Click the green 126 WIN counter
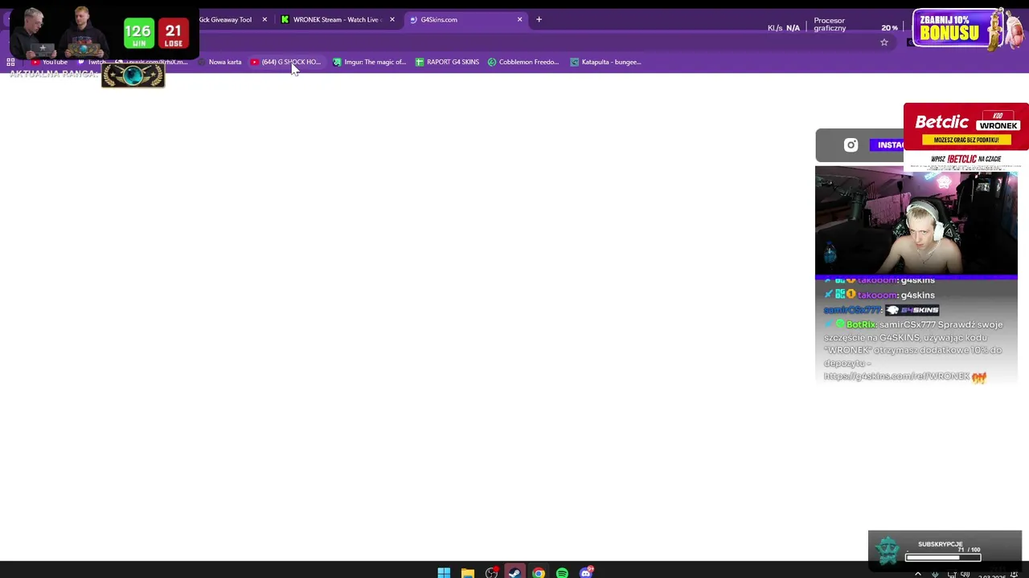The width and height of the screenshot is (1029, 578). [x=138, y=34]
